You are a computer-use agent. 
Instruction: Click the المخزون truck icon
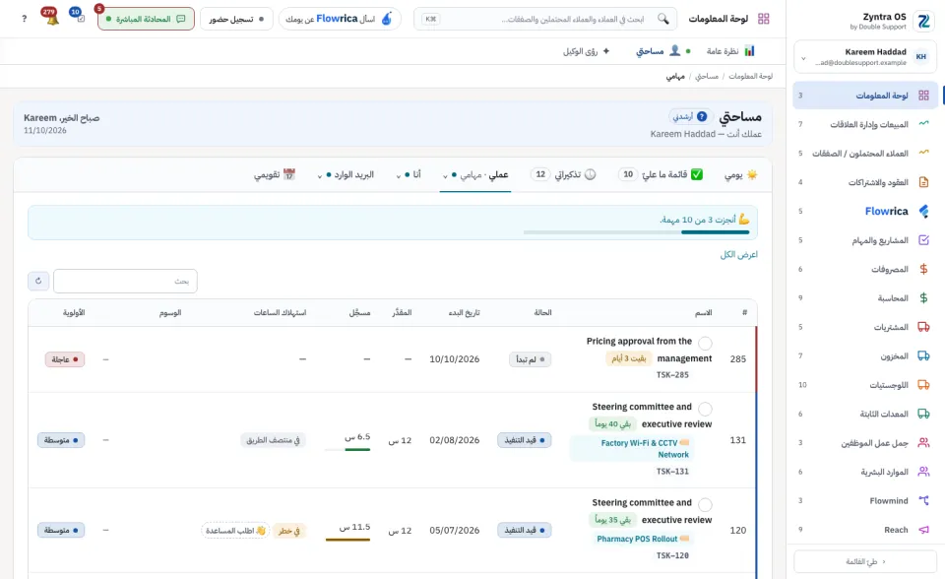tap(923, 355)
